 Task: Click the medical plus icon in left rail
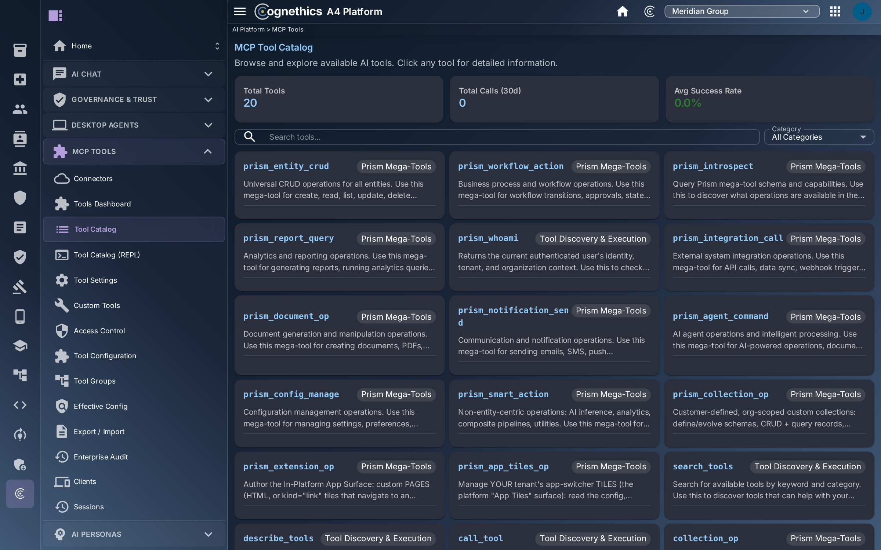pyautogui.click(x=20, y=80)
